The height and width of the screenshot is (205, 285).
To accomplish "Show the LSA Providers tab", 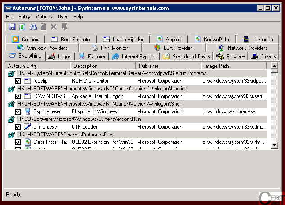I will (174, 48).
